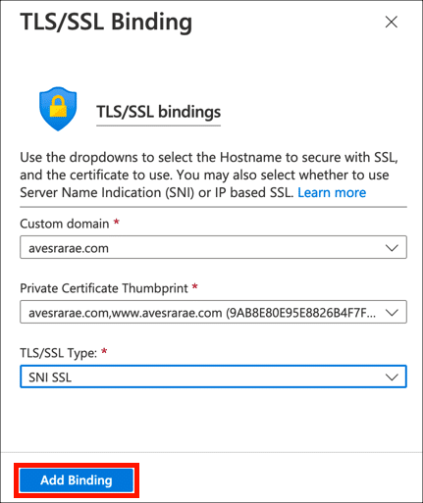Select the avesrarae.com domain value
The width and height of the screenshot is (423, 503).
pyautogui.click(x=69, y=248)
